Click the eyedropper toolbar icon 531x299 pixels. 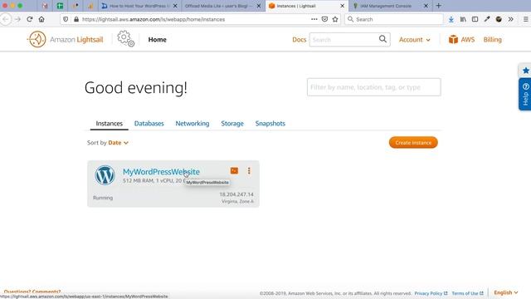click(487, 19)
